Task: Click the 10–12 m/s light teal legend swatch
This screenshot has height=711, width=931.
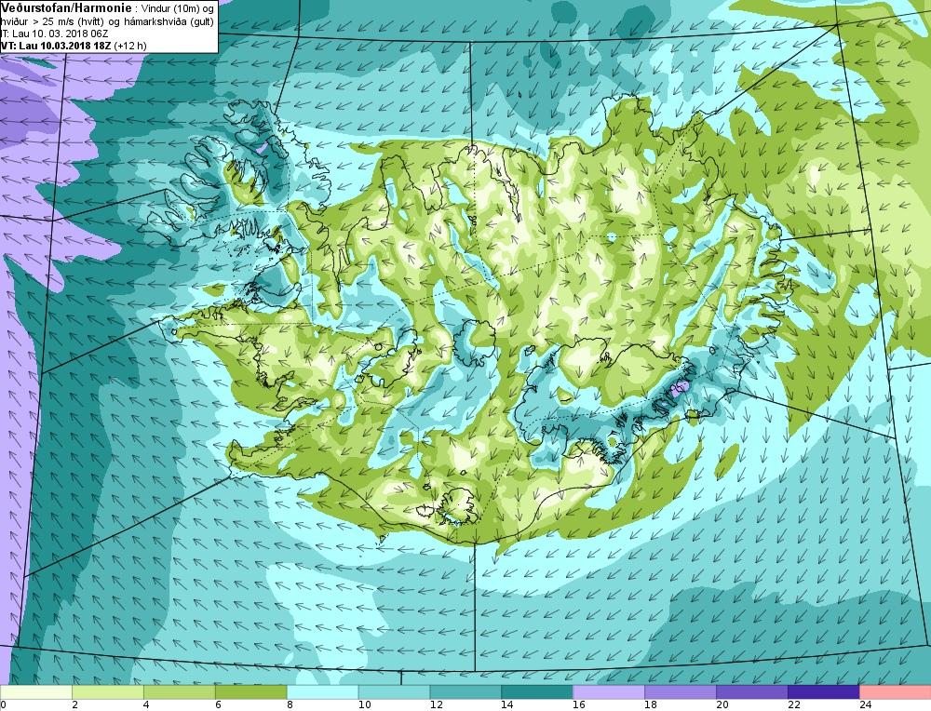Action: point(394,692)
